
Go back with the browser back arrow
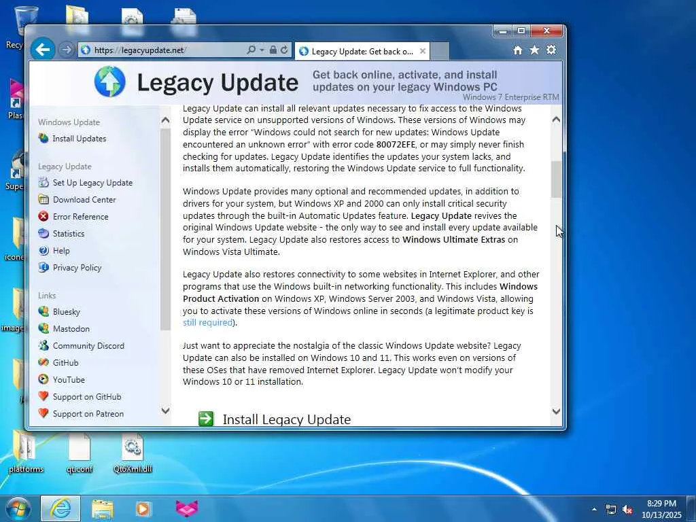[x=43, y=49]
